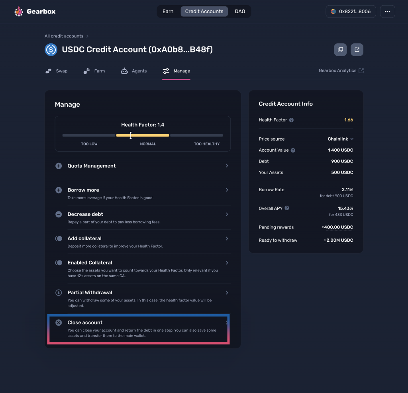
Task: Click the Borrow Rate 2.11% value
Action: 347,190
